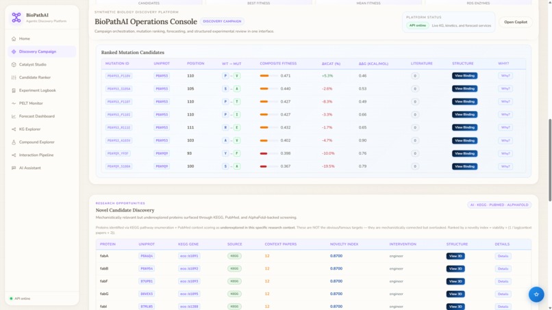The image size is (552, 310).
Task: Open Details for fabF row
Action: coord(503,281)
